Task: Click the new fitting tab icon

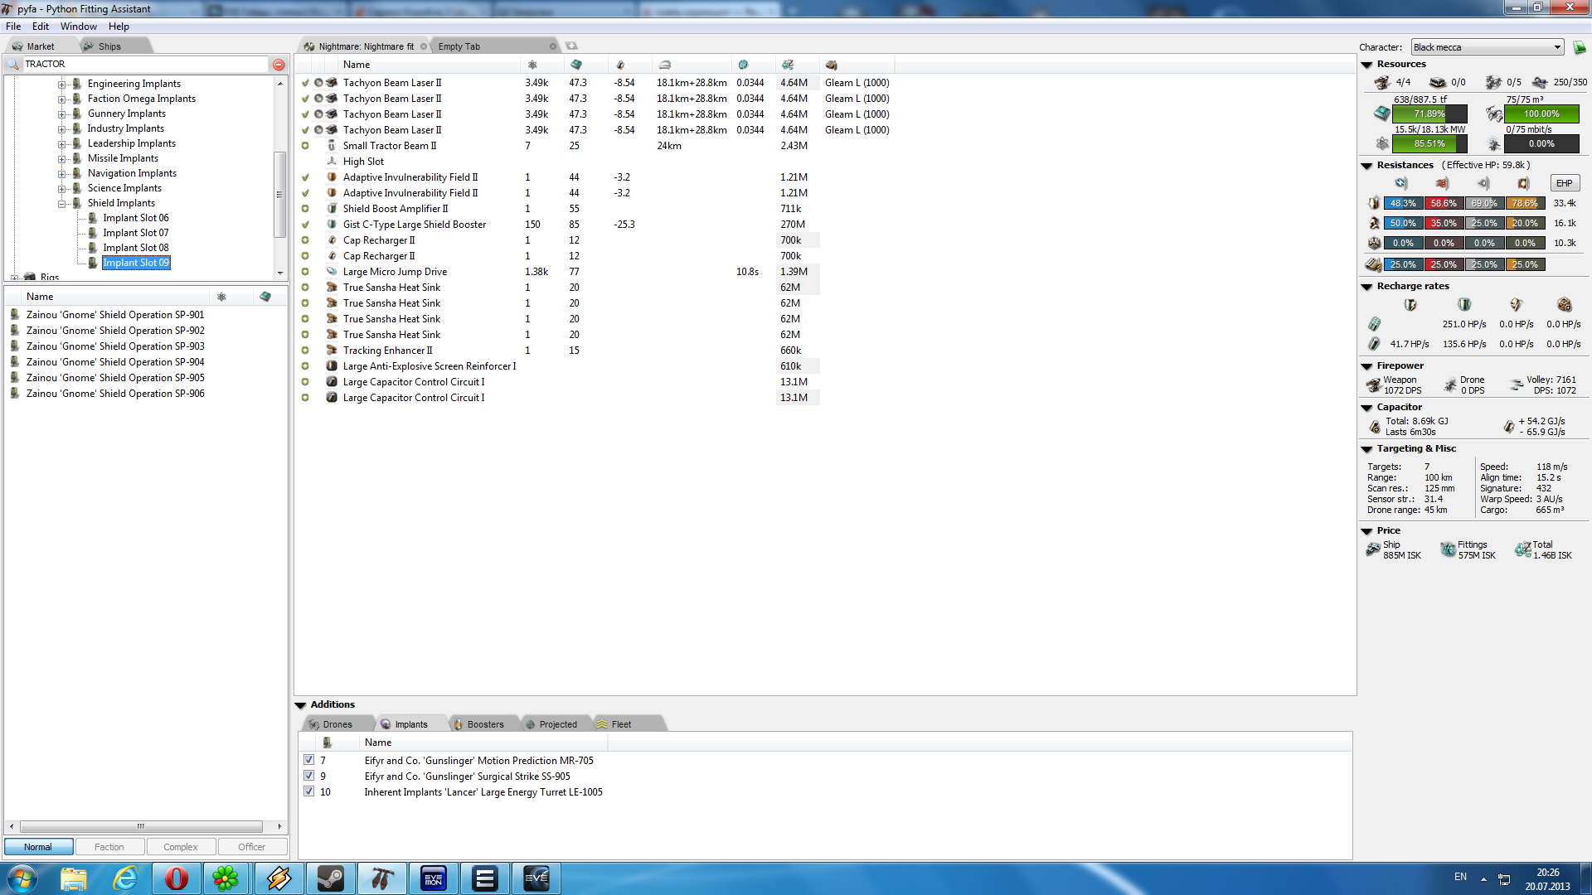Action: [571, 46]
